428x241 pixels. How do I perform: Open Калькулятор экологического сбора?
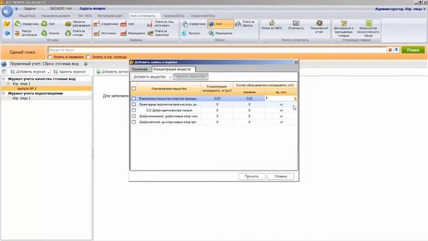(x=368, y=28)
